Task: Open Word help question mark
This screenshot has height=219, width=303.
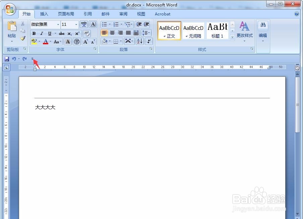Action: pyautogui.click(x=297, y=14)
